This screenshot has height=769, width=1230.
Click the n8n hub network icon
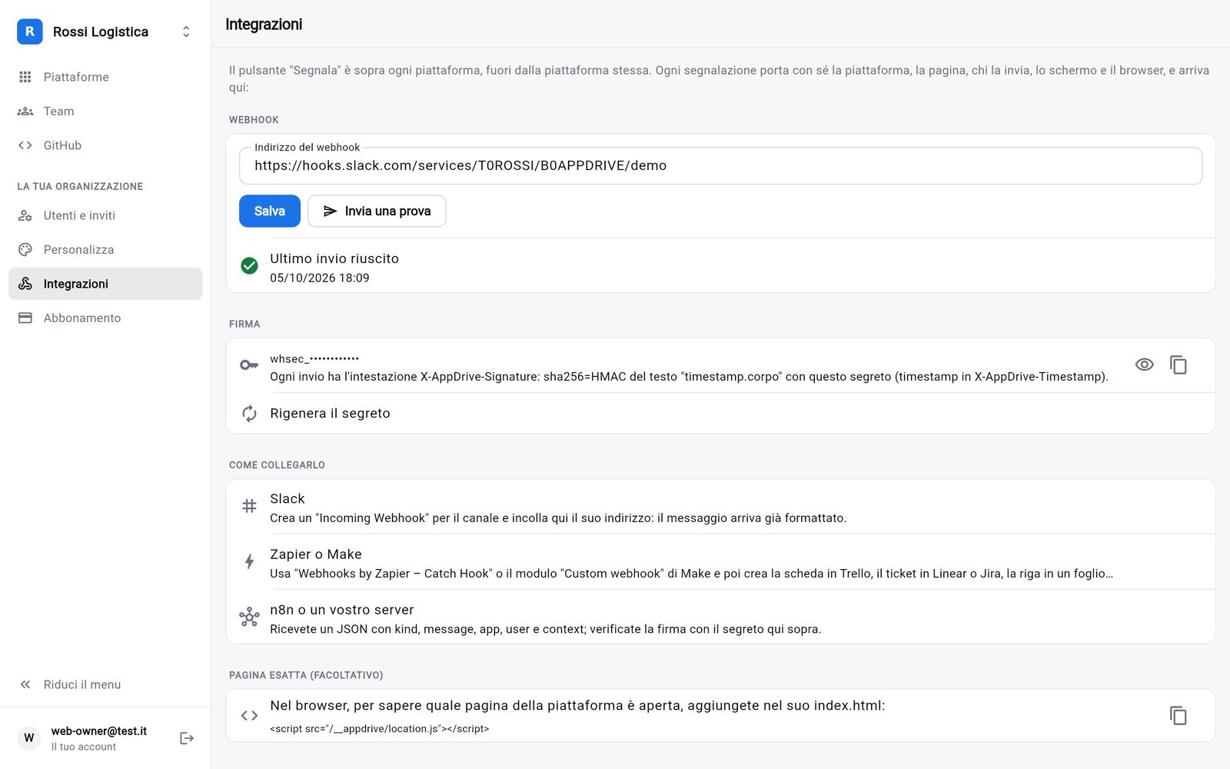[x=249, y=617]
